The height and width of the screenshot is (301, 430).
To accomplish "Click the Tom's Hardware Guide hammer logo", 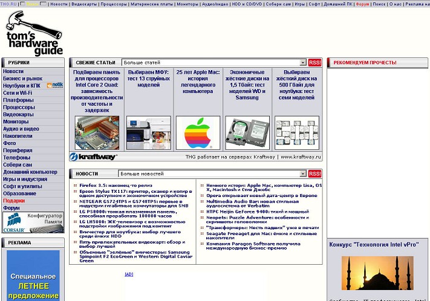I will [x=34, y=33].
